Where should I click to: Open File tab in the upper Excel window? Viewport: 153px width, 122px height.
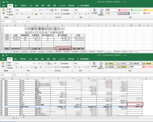[4, 6]
